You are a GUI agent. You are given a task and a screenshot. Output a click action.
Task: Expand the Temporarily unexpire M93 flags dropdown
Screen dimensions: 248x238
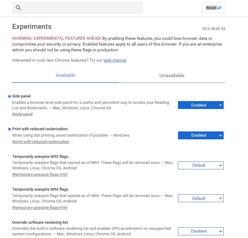coord(201,165)
